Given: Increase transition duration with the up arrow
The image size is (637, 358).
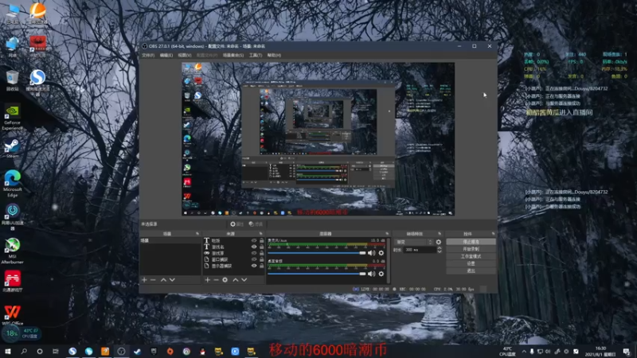Looking at the screenshot, I should tap(440, 248).
